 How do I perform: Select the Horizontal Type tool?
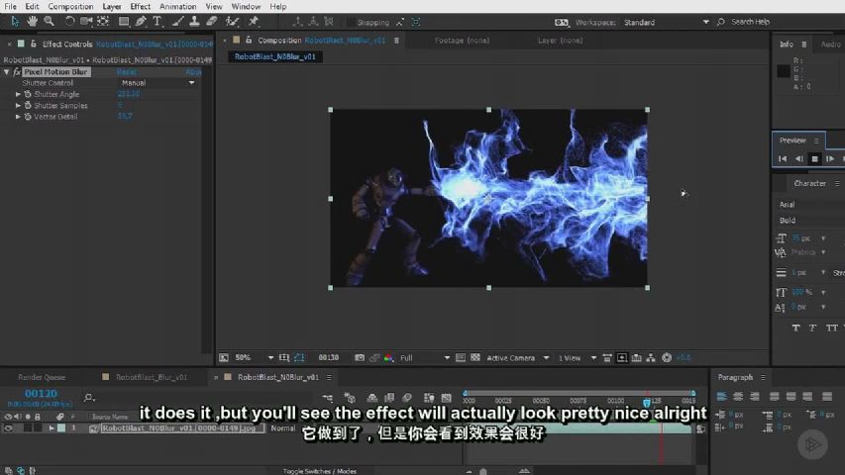158,22
